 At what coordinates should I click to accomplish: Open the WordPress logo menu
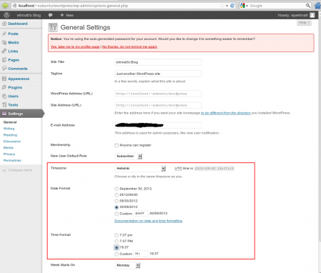coord(6,15)
